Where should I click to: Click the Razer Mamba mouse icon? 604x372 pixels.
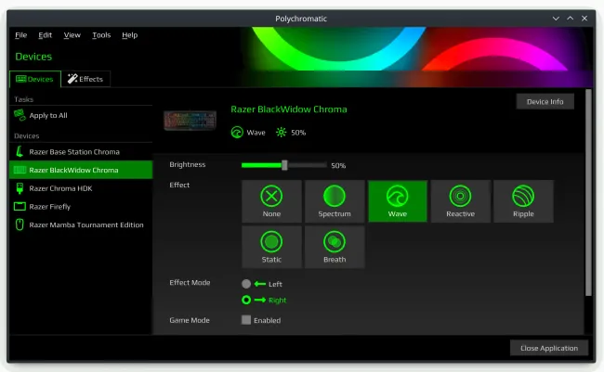20,224
